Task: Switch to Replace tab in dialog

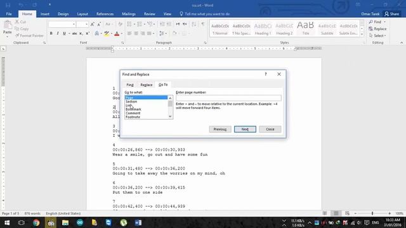Action: [147, 85]
